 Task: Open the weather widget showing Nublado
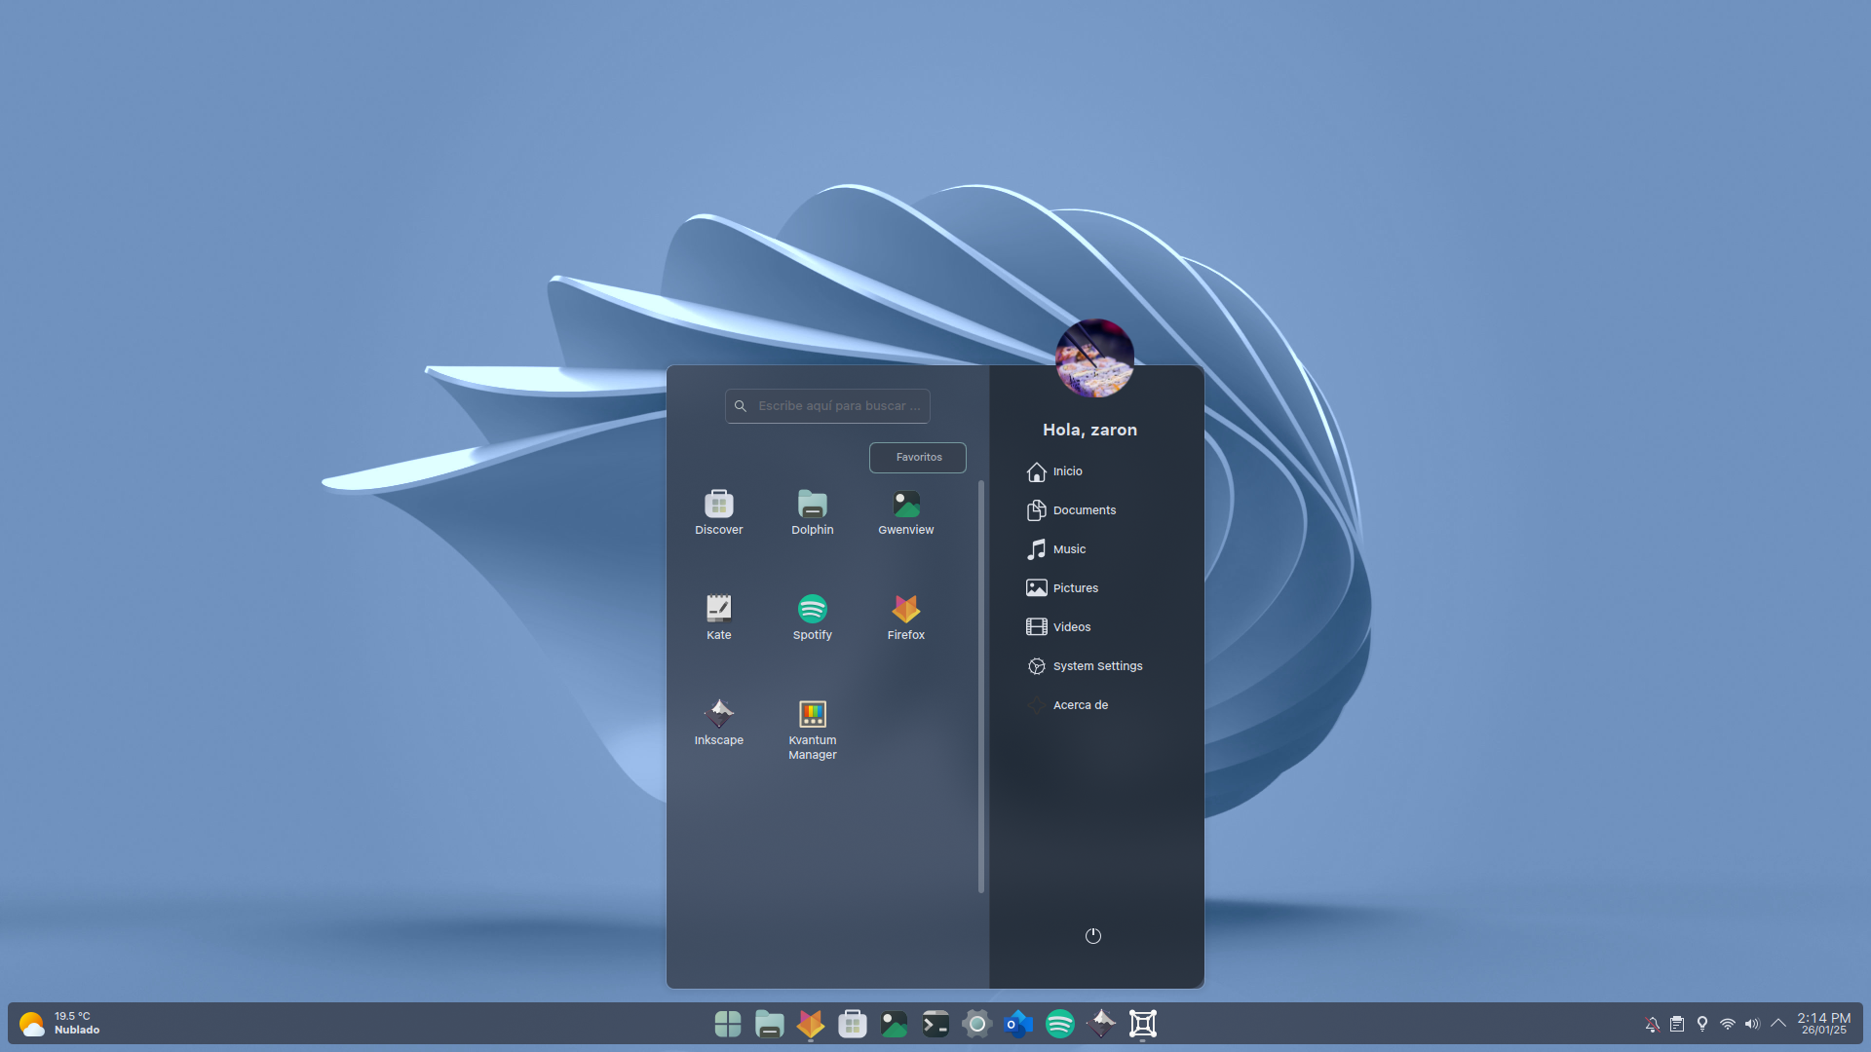point(59,1024)
